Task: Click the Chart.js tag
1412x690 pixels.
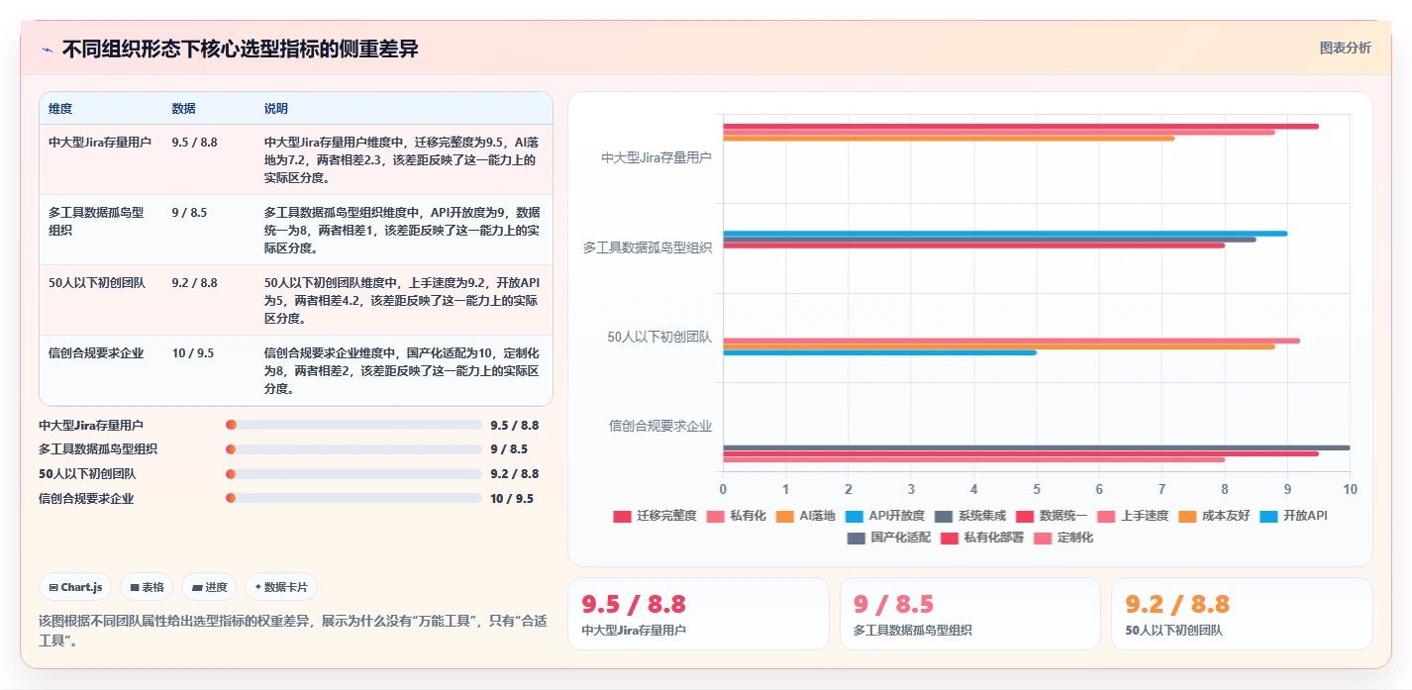Action: [x=76, y=587]
